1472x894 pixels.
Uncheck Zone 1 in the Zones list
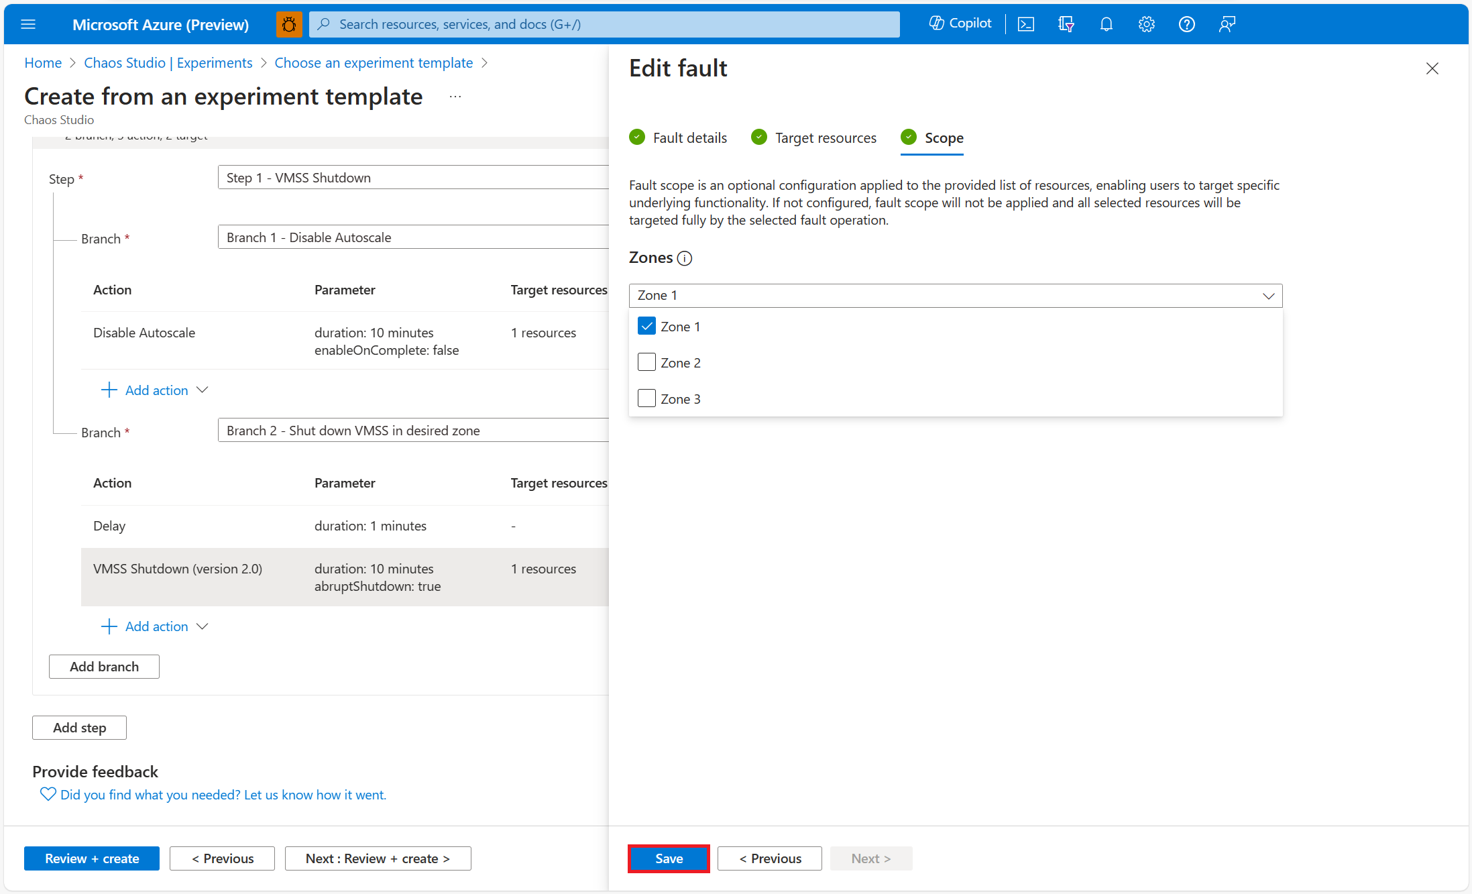pyautogui.click(x=646, y=325)
